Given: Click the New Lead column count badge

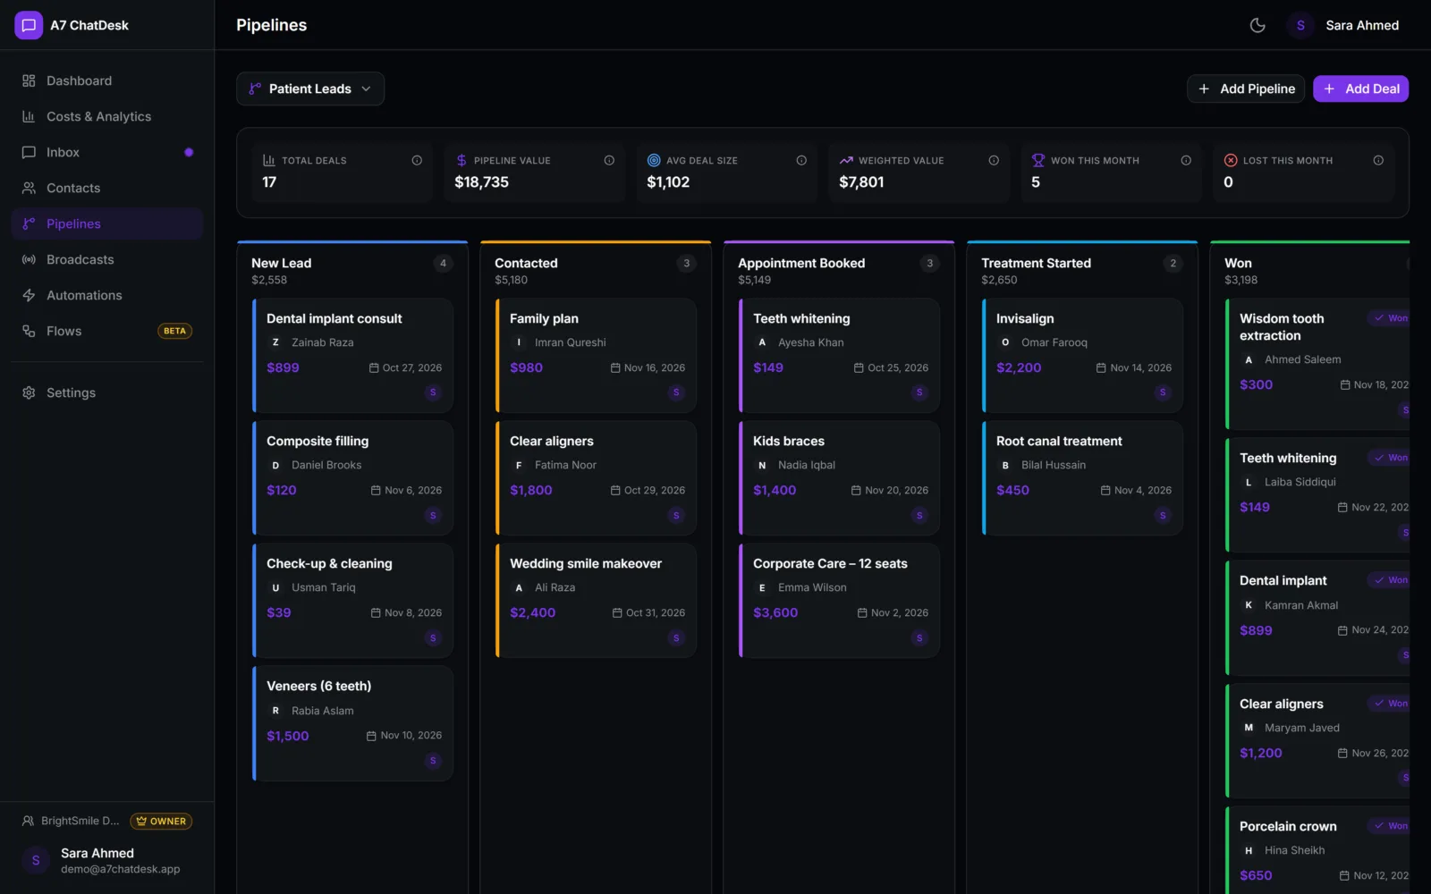Looking at the screenshot, I should [x=443, y=263].
